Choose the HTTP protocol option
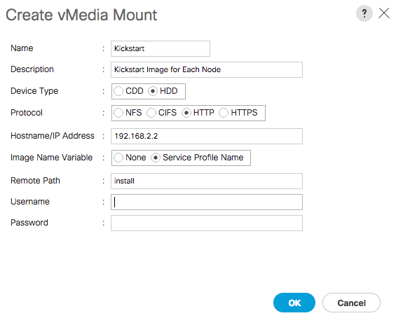 coord(186,113)
